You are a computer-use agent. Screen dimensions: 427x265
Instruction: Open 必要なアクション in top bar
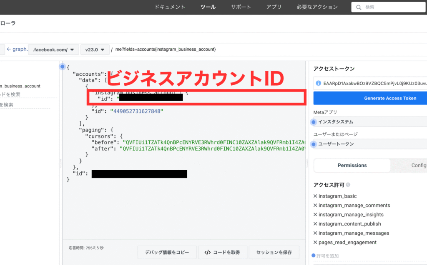pos(317,7)
